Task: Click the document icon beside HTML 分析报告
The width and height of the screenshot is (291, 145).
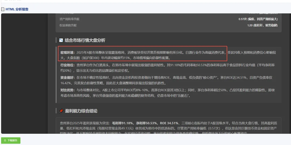Action: pos(3,9)
